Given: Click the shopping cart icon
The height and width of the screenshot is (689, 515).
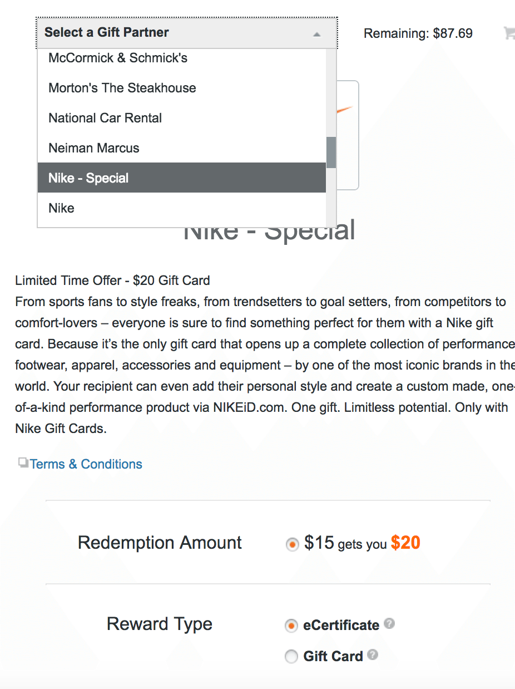Looking at the screenshot, I should coord(509,33).
